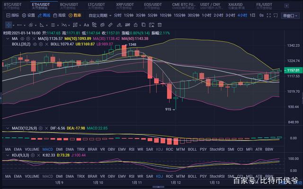
Task: Click the copy drawings icon
Action: [x=143, y=25]
